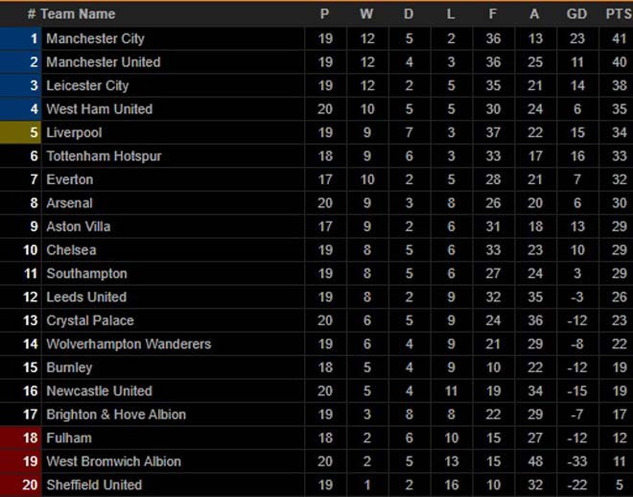633x497 pixels.
Task: Open Arsenal team entry
Action: pos(69,203)
